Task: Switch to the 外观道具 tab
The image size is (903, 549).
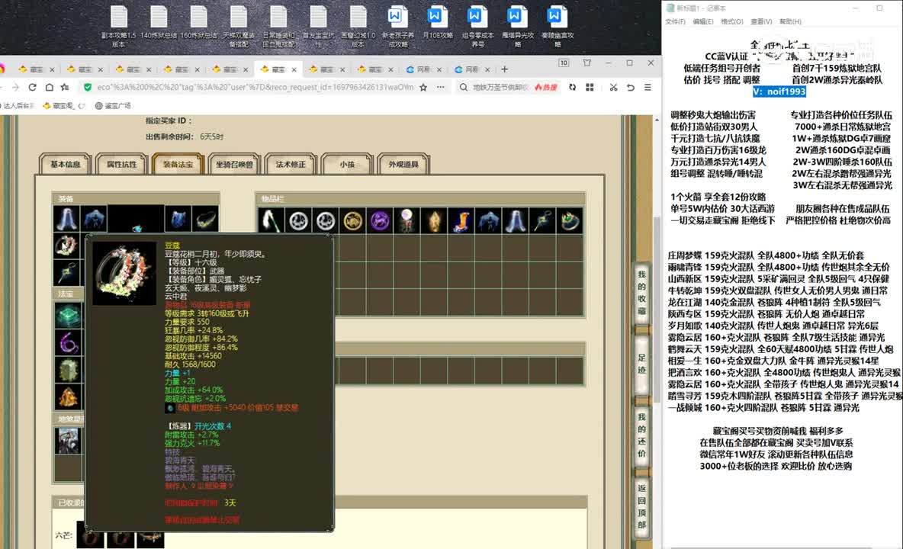Action: pos(403,164)
